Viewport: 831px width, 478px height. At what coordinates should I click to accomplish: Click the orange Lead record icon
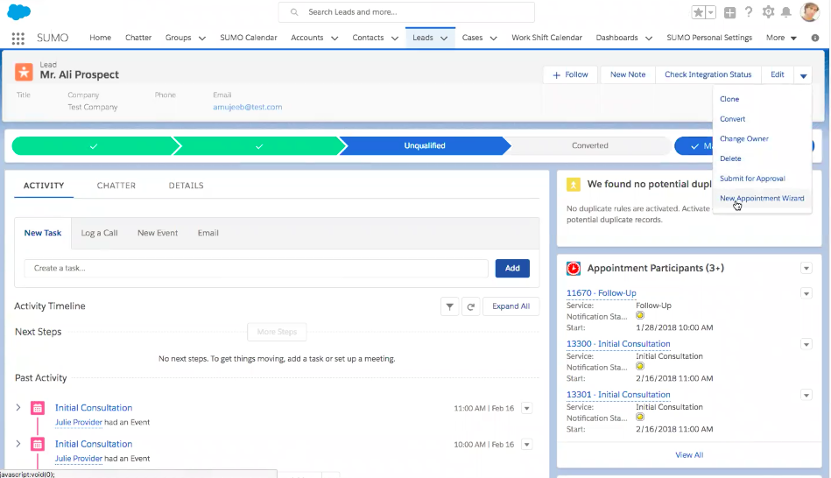click(24, 72)
